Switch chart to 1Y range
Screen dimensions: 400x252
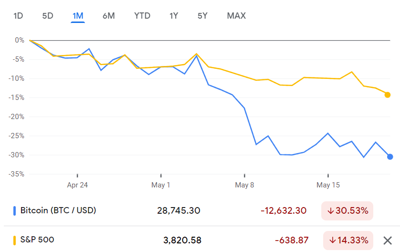coord(174,16)
